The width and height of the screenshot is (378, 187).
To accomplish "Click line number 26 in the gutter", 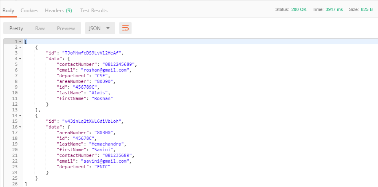I will tap(15, 184).
